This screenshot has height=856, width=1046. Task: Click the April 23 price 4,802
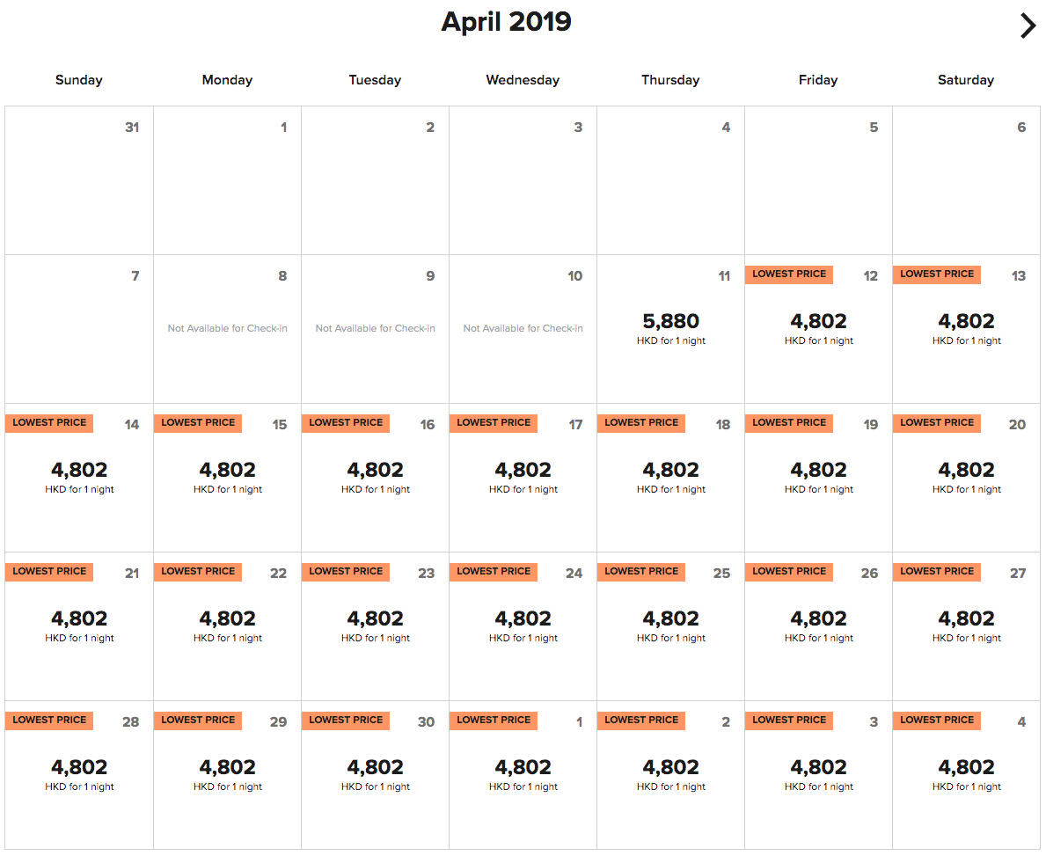[x=375, y=619]
